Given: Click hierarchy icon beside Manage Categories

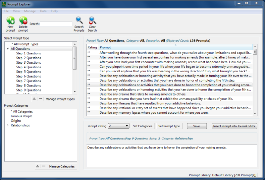Looking at the screenshot, I should 38,166.
